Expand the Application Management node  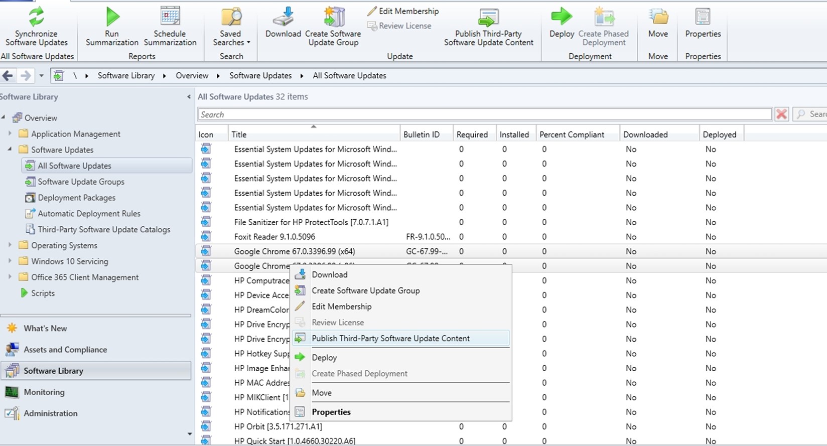[x=10, y=133]
